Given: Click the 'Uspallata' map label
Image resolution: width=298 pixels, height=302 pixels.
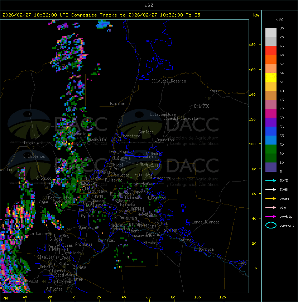Looking at the screenshot, I should [x=34, y=143].
